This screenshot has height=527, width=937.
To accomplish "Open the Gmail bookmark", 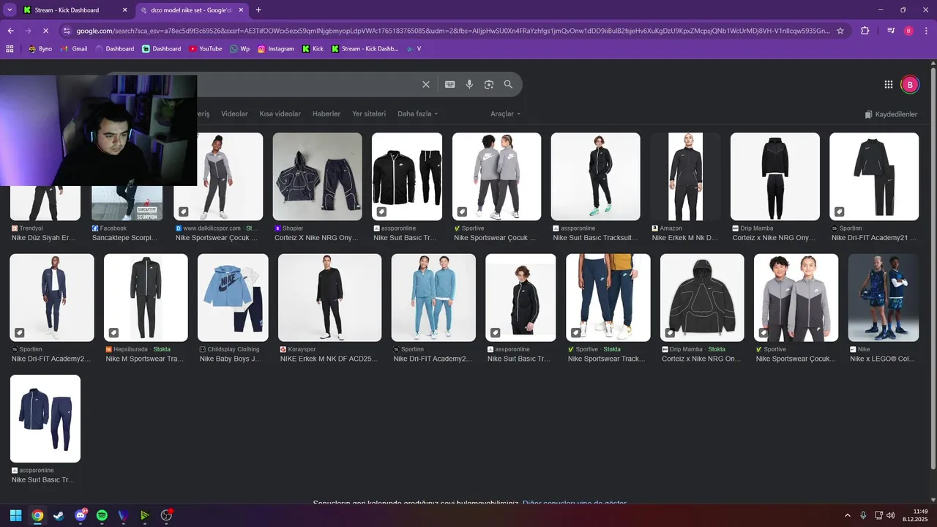I will (74, 49).
